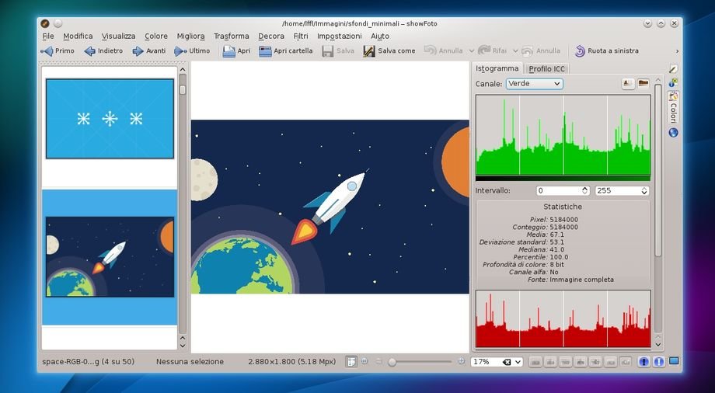Viewport: 715px width, 393px height.
Task: Increase the Intervallo minimum value stepper
Action: [x=584, y=188]
